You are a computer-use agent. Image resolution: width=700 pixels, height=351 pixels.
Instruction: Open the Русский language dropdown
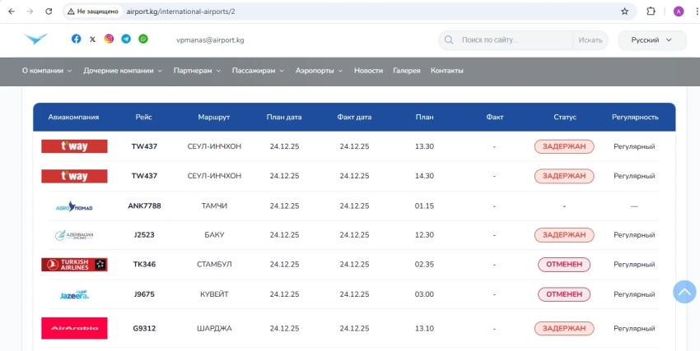(x=651, y=40)
